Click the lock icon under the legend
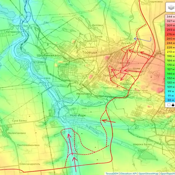 [173, 105]
